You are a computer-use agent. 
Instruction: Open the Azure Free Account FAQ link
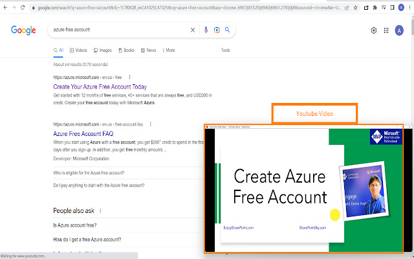click(83, 134)
